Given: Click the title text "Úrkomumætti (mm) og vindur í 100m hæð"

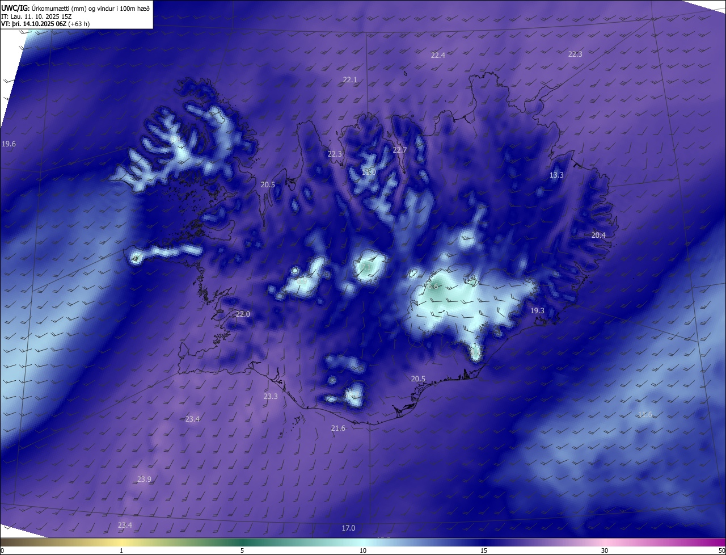Looking at the screenshot, I should tap(90, 8).
